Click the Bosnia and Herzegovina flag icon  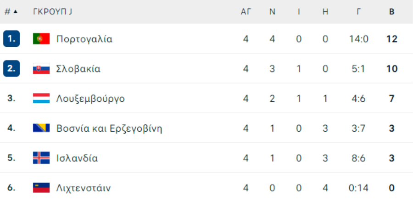[x=41, y=128]
